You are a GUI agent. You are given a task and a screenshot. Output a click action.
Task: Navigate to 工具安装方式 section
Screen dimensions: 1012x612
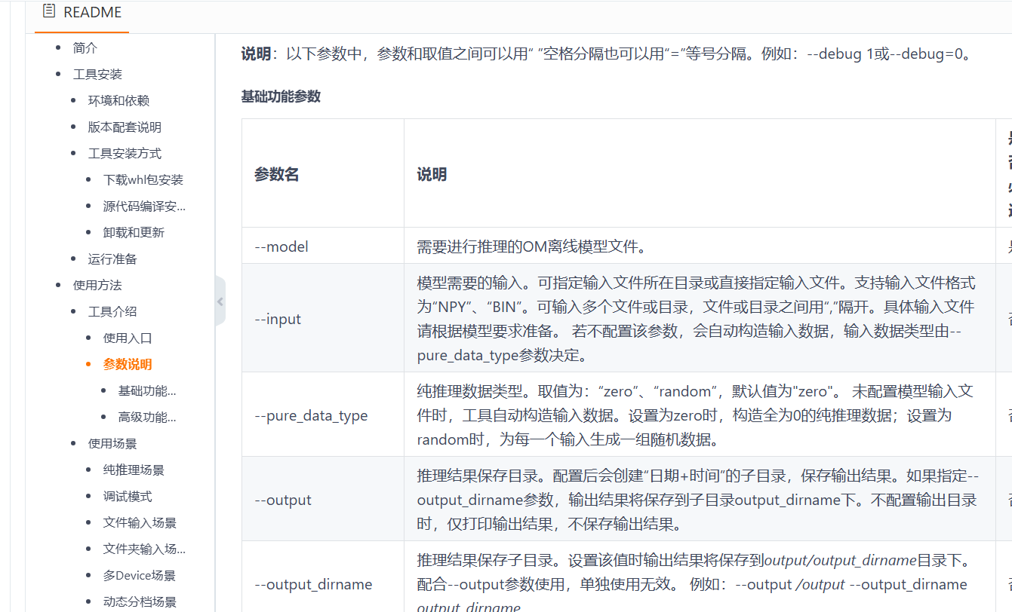click(125, 154)
